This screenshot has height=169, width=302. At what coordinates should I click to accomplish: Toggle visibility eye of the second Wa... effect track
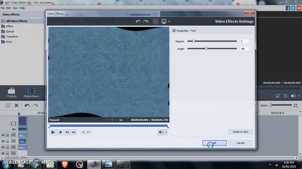click(3, 147)
